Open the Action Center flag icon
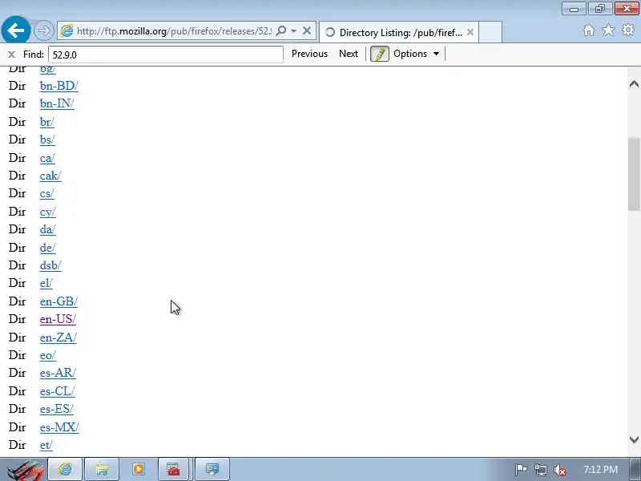Image resolution: width=641 pixels, height=481 pixels. (521, 470)
